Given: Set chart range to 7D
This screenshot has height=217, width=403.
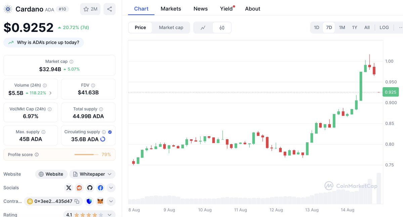Looking at the screenshot, I should tap(329, 28).
